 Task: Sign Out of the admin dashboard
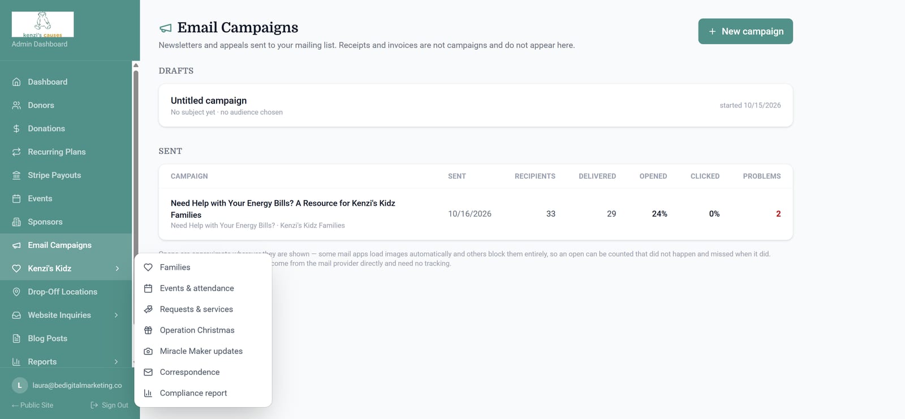point(110,405)
